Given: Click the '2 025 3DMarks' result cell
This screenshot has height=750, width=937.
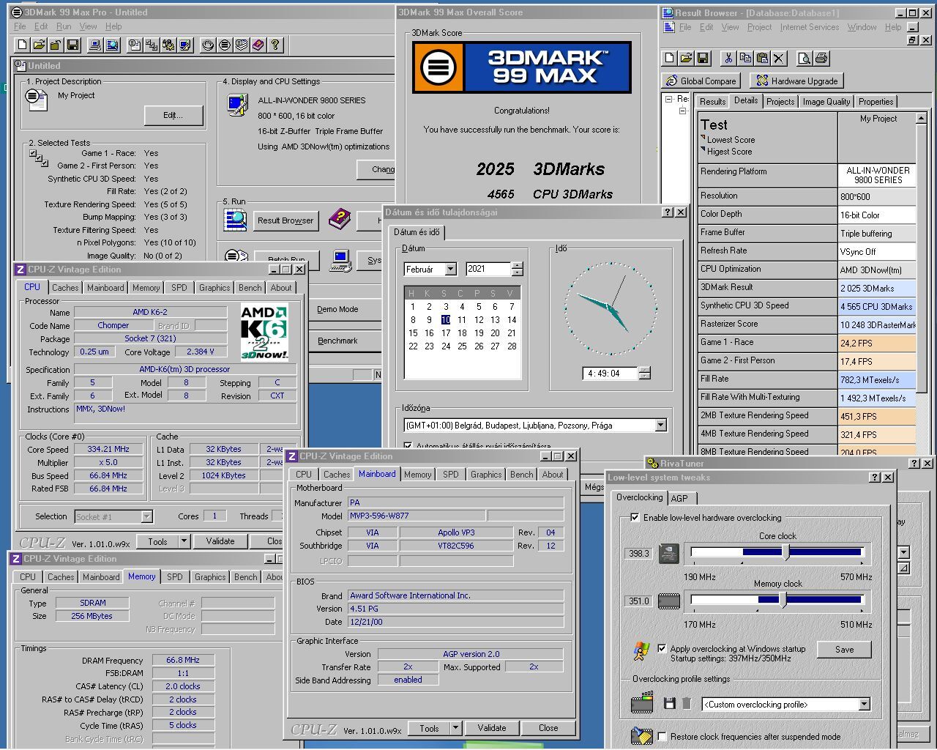Looking at the screenshot, I should (x=877, y=288).
